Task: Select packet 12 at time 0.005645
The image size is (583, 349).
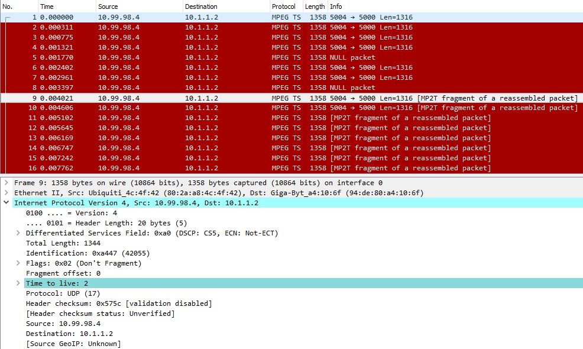Action: click(x=291, y=128)
